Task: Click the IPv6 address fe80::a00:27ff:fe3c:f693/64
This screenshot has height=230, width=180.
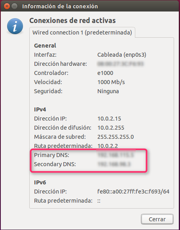Action: [x=133, y=192]
